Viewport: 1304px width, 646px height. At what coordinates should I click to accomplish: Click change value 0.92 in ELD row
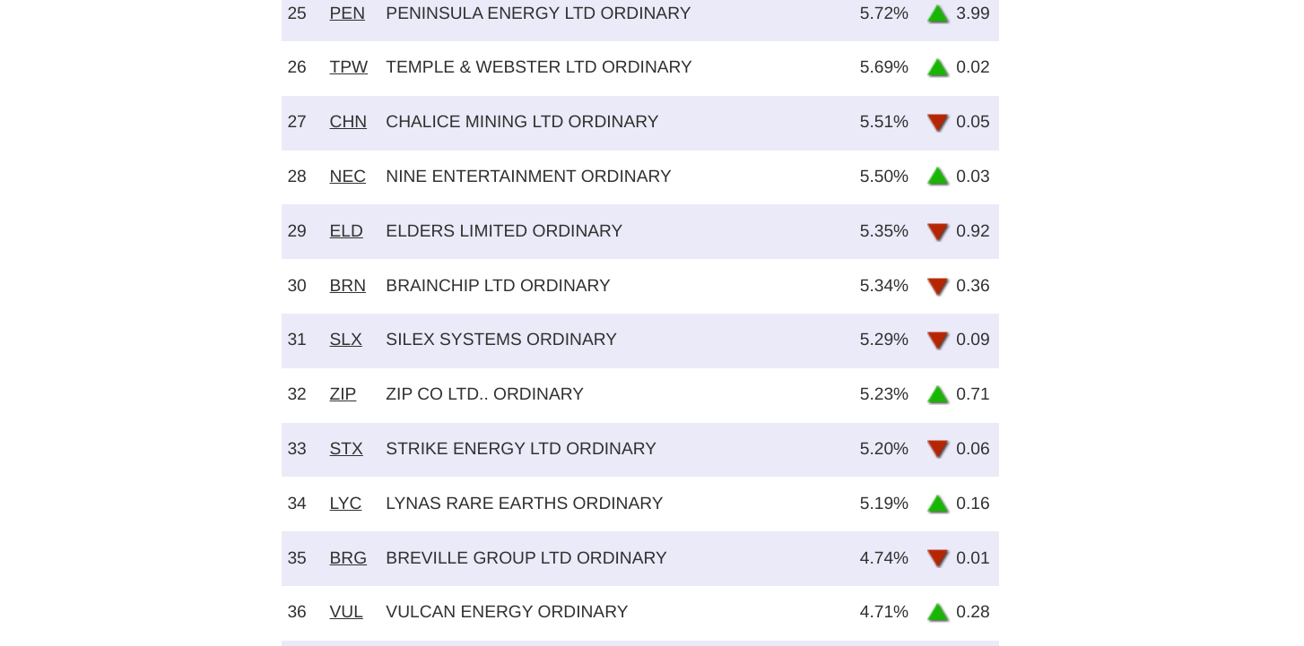pos(973,231)
